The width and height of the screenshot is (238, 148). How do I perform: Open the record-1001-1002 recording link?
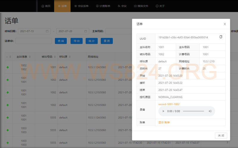tap(169, 104)
